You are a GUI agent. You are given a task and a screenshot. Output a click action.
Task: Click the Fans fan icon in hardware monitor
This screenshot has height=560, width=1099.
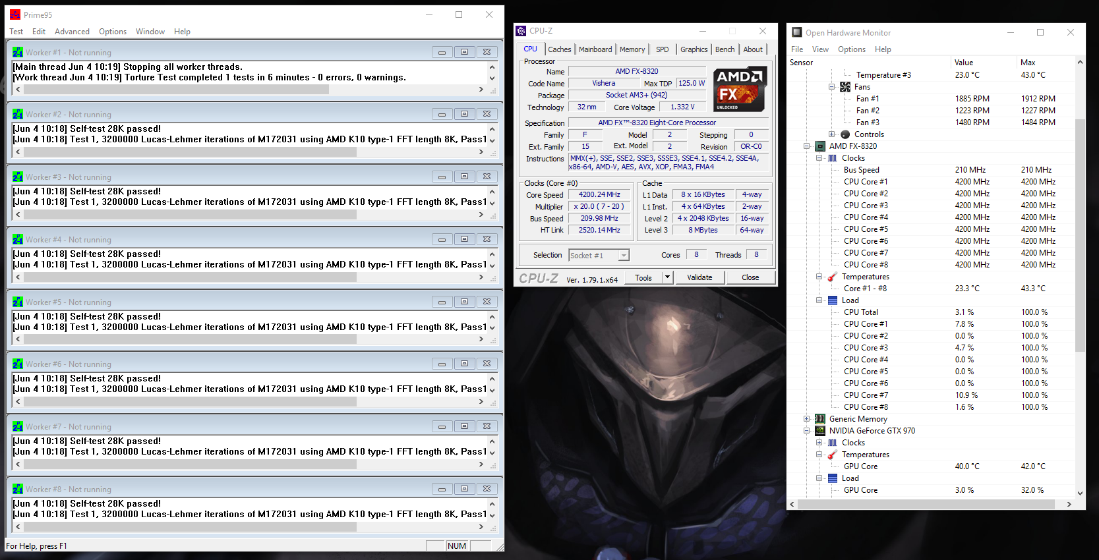coord(845,87)
